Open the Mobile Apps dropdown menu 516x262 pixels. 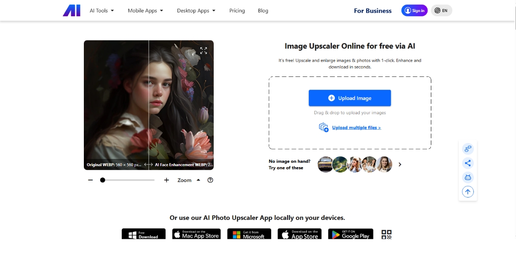pos(146,11)
